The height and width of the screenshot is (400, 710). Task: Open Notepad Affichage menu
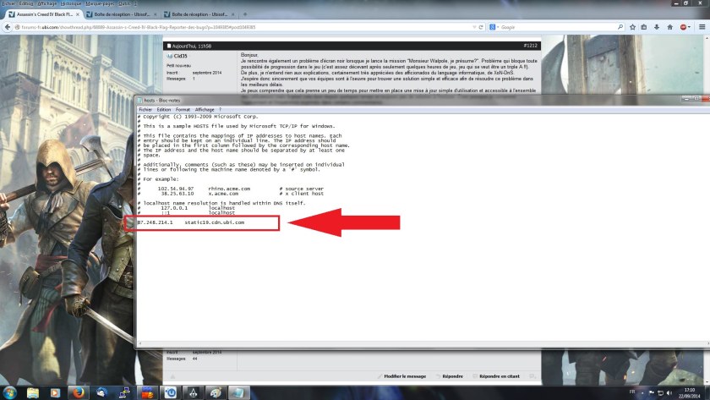pos(205,110)
